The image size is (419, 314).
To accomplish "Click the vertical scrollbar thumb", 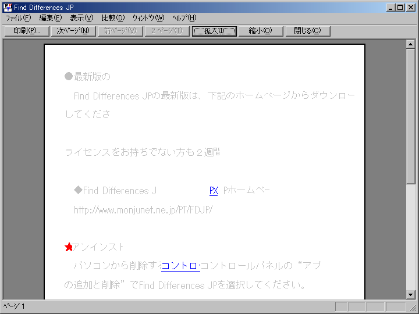I will pos(410,116).
